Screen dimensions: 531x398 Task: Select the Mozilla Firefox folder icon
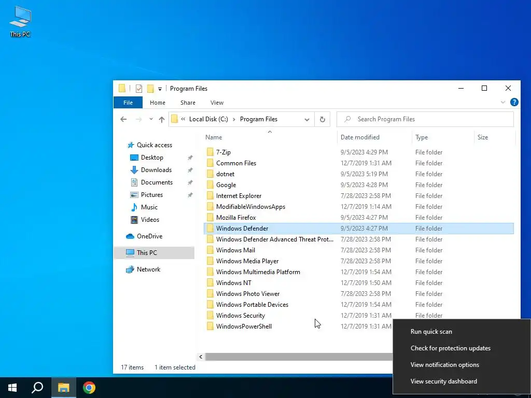[210, 217]
